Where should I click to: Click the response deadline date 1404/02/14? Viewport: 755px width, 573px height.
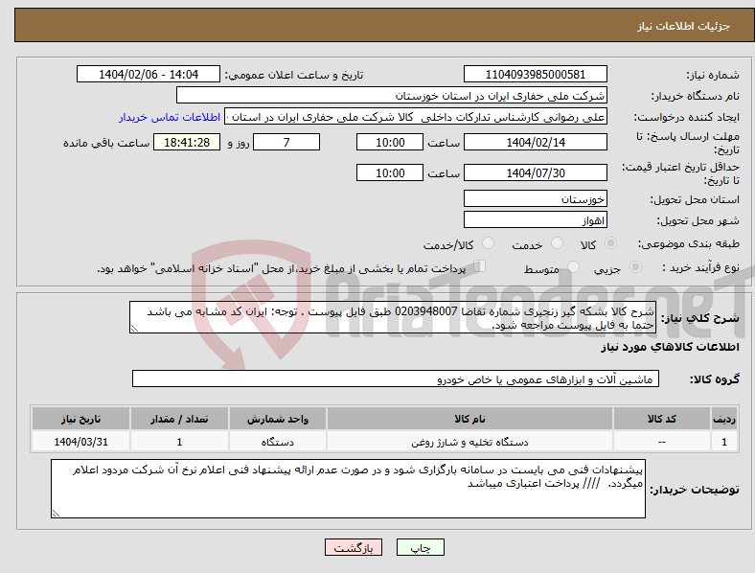click(x=535, y=143)
